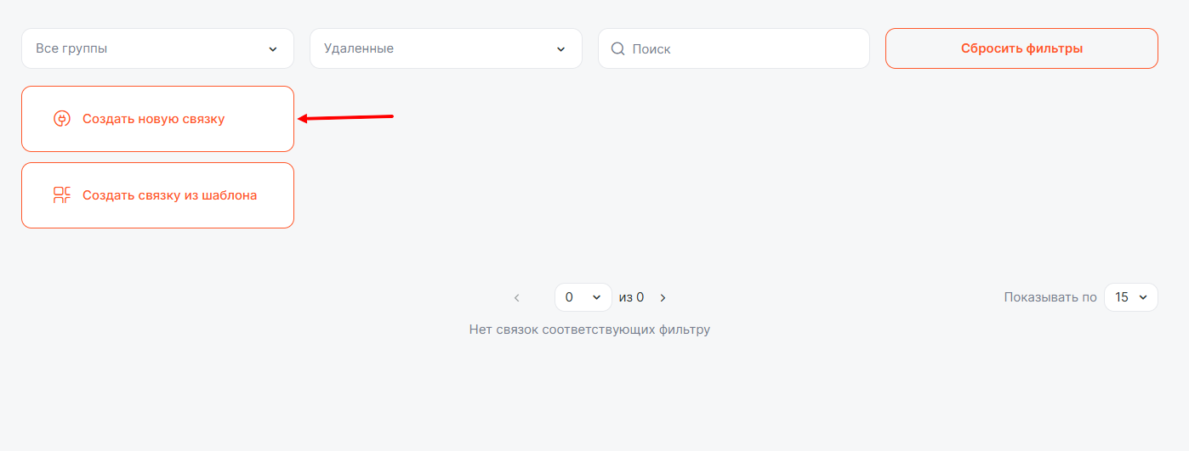Click chevron of the 15 per-page selector

[x=1143, y=297]
